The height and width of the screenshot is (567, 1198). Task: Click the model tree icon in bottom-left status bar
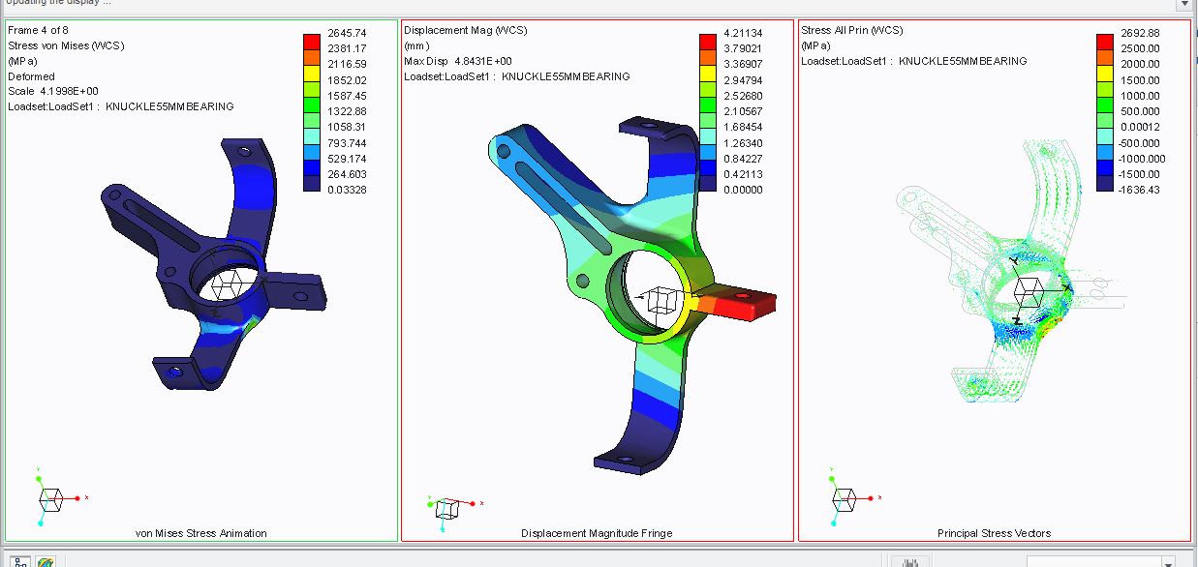(x=19, y=562)
